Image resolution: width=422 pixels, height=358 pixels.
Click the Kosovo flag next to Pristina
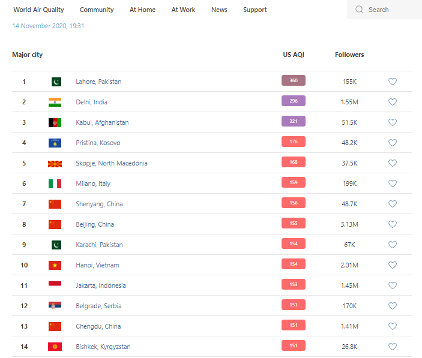click(55, 143)
